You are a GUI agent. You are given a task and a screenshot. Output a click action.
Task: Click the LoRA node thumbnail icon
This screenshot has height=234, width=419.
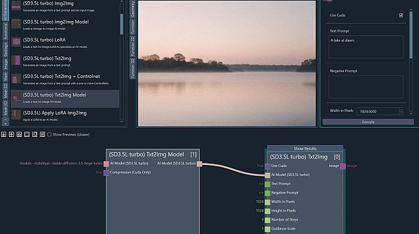[16, 42]
